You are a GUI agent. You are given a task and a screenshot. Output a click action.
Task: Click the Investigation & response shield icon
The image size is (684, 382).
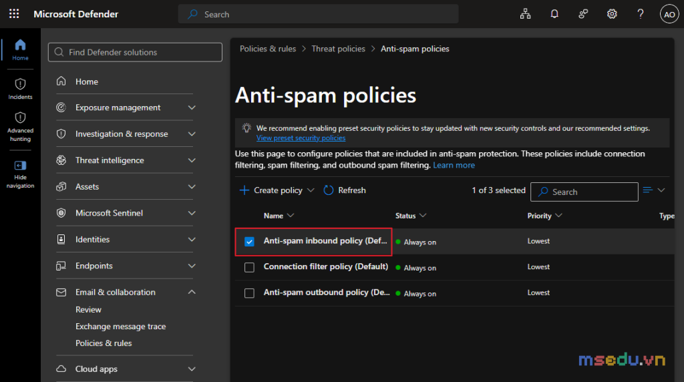pos(61,134)
